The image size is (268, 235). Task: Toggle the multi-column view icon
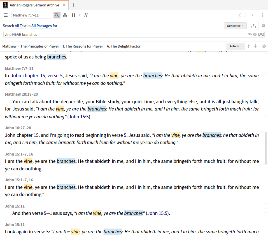[73, 15]
